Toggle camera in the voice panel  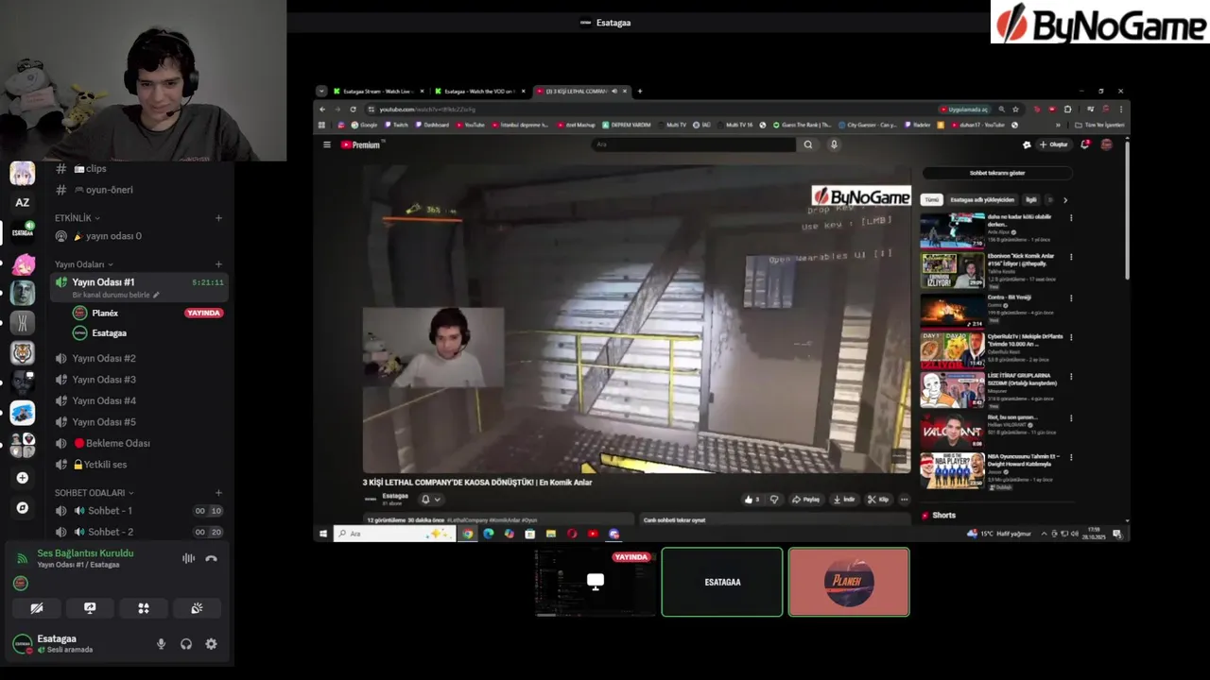click(x=37, y=608)
